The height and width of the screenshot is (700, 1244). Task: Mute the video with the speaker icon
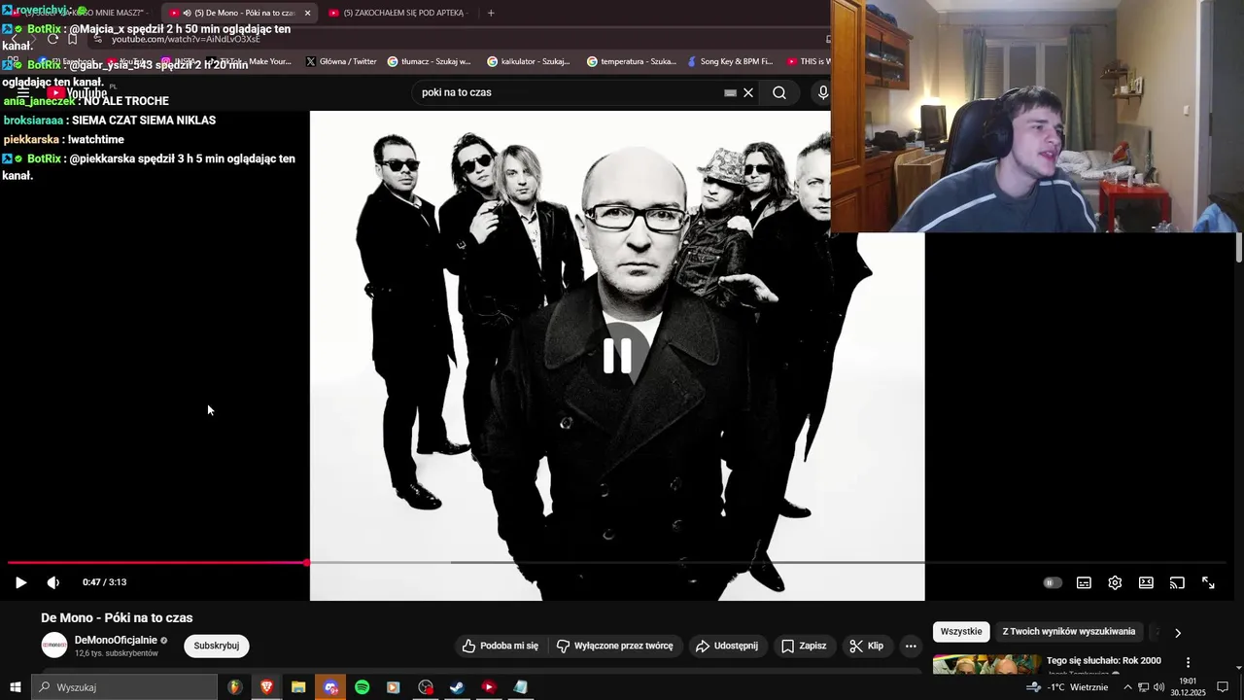point(53,582)
